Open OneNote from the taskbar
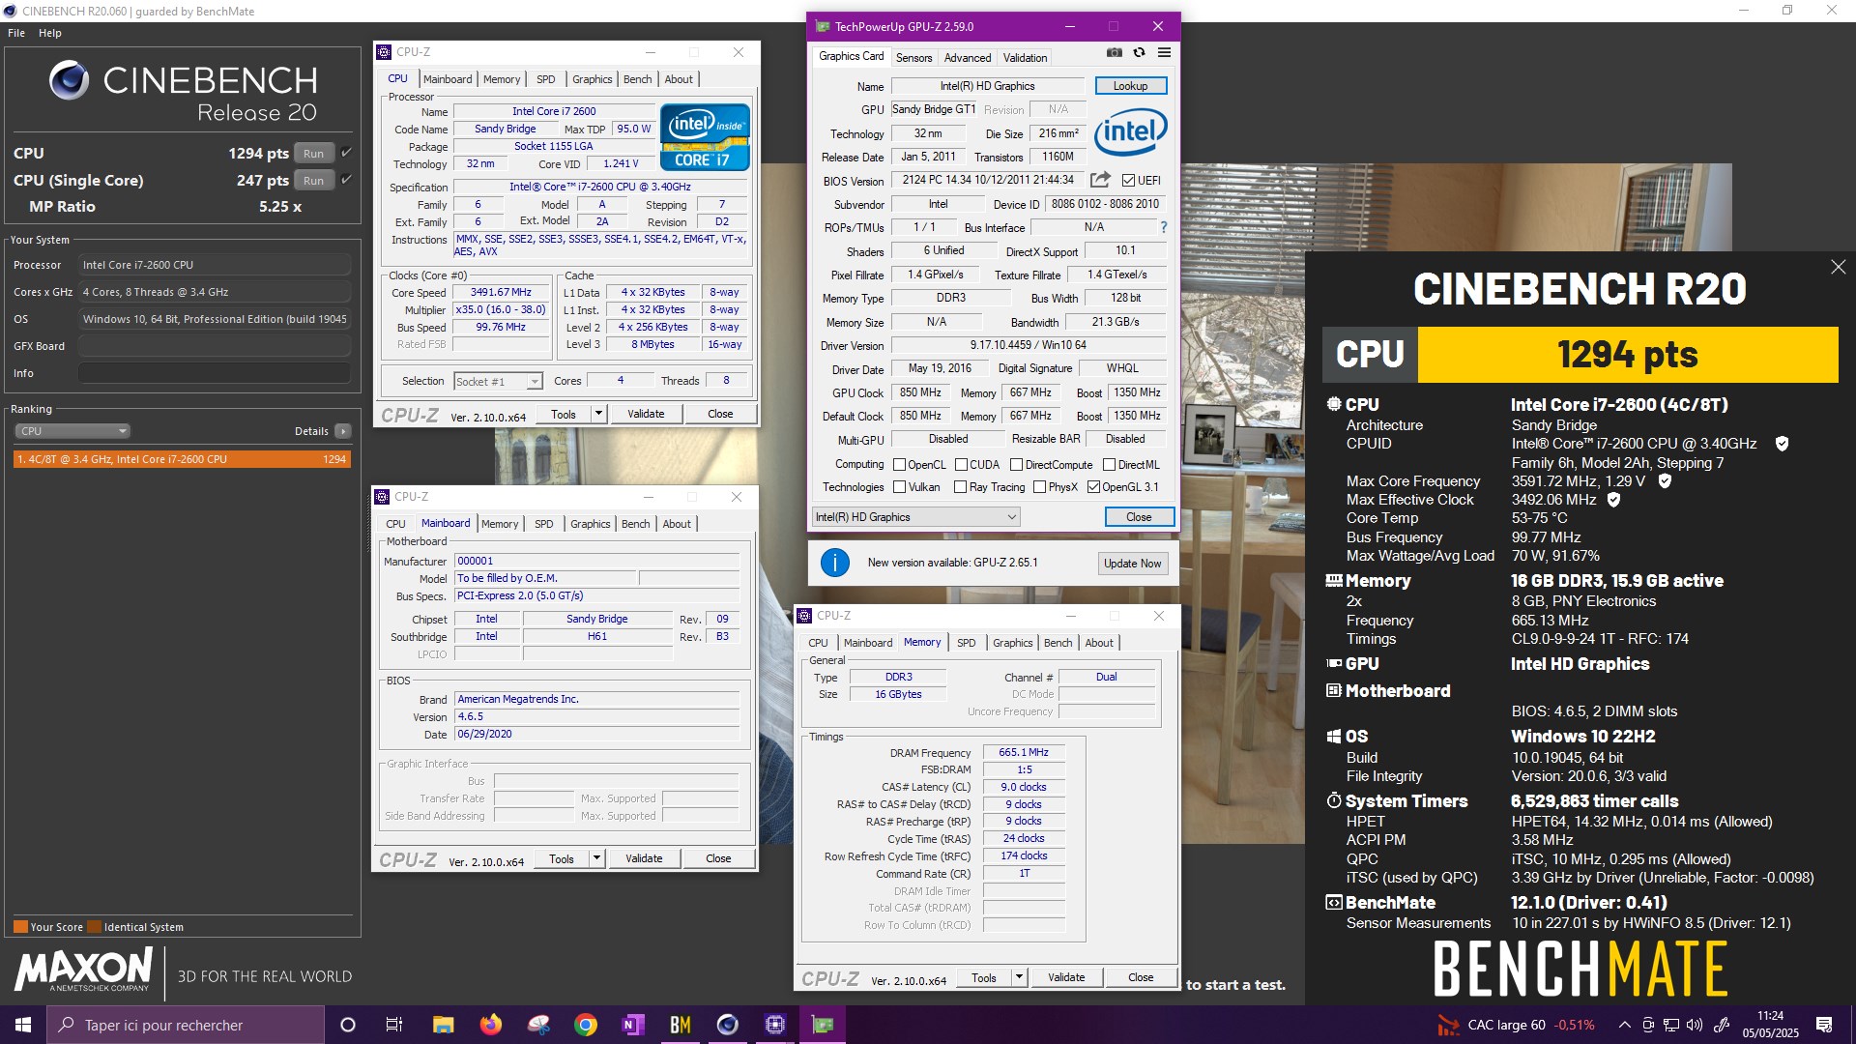 pyautogui.click(x=633, y=1025)
